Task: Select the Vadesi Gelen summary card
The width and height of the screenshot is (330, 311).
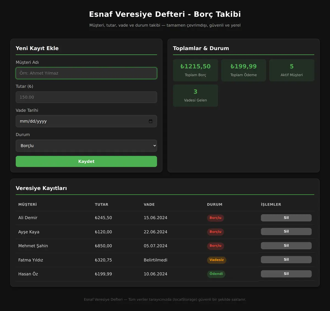Action: point(196,96)
